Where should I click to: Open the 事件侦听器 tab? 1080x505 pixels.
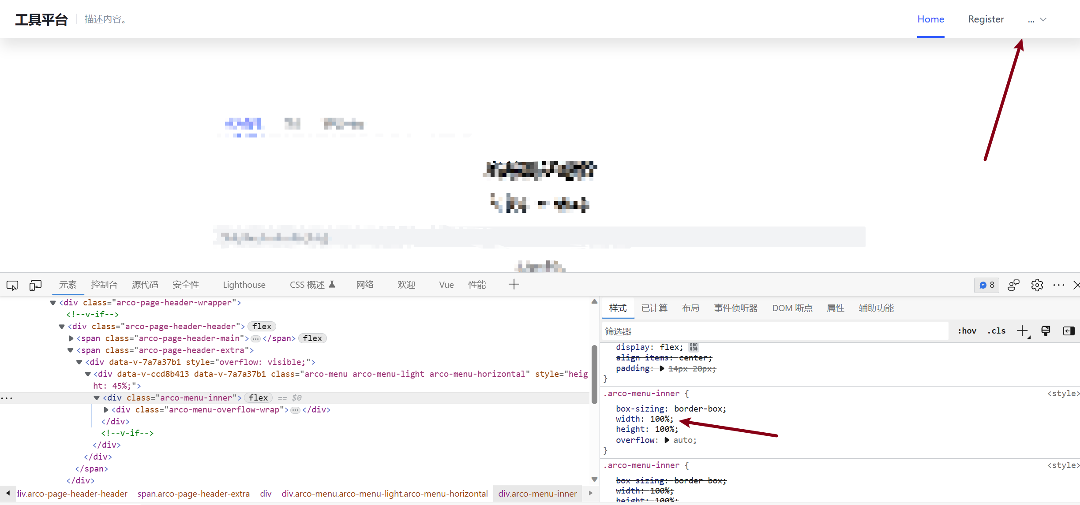point(736,308)
